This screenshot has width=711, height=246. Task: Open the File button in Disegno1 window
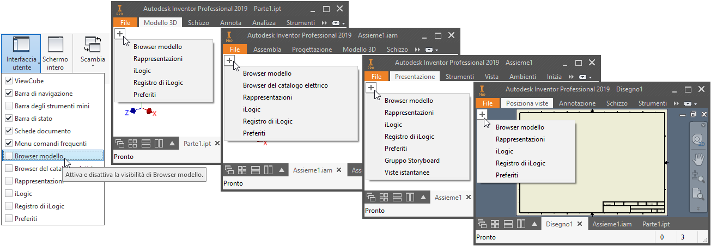click(488, 103)
